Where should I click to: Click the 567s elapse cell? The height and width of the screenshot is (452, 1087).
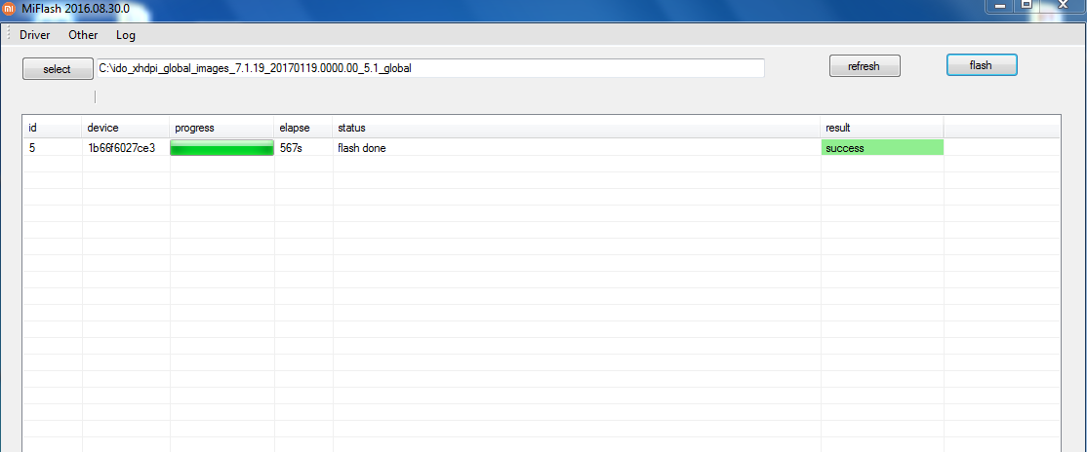(x=303, y=147)
